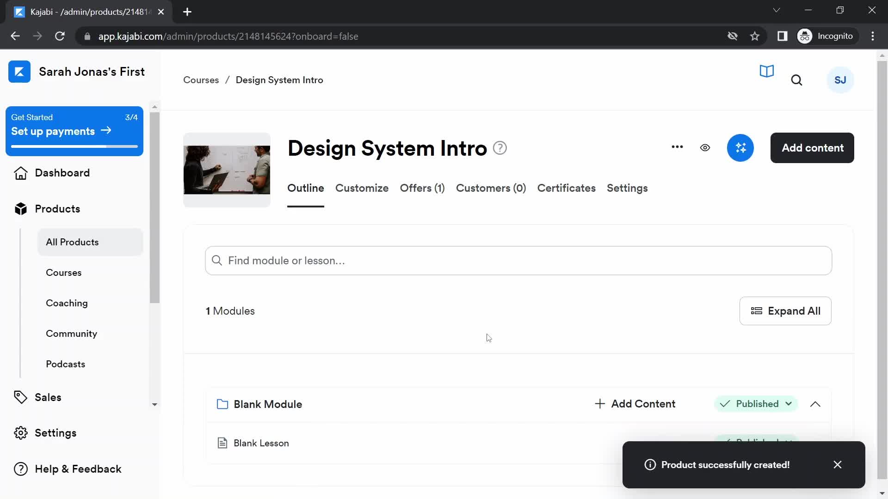Click the Blank Lesson document icon
The height and width of the screenshot is (499, 888).
(222, 443)
